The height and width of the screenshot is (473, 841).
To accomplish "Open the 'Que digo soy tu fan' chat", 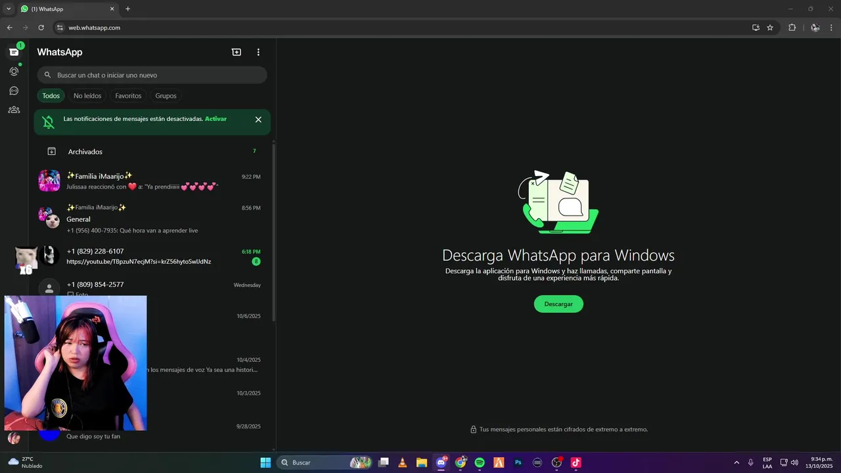I will (152, 431).
